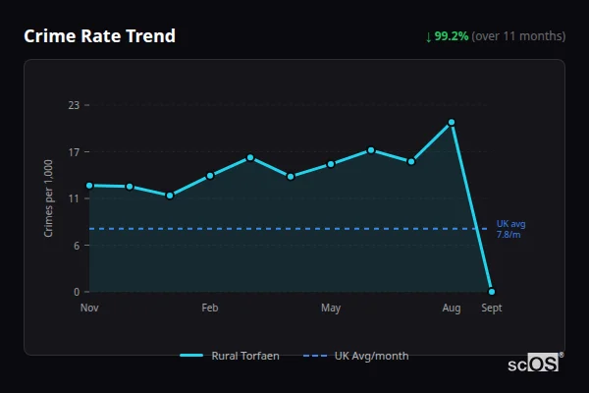Click the y-axis label 11
The height and width of the screenshot is (393, 589).
coord(74,198)
